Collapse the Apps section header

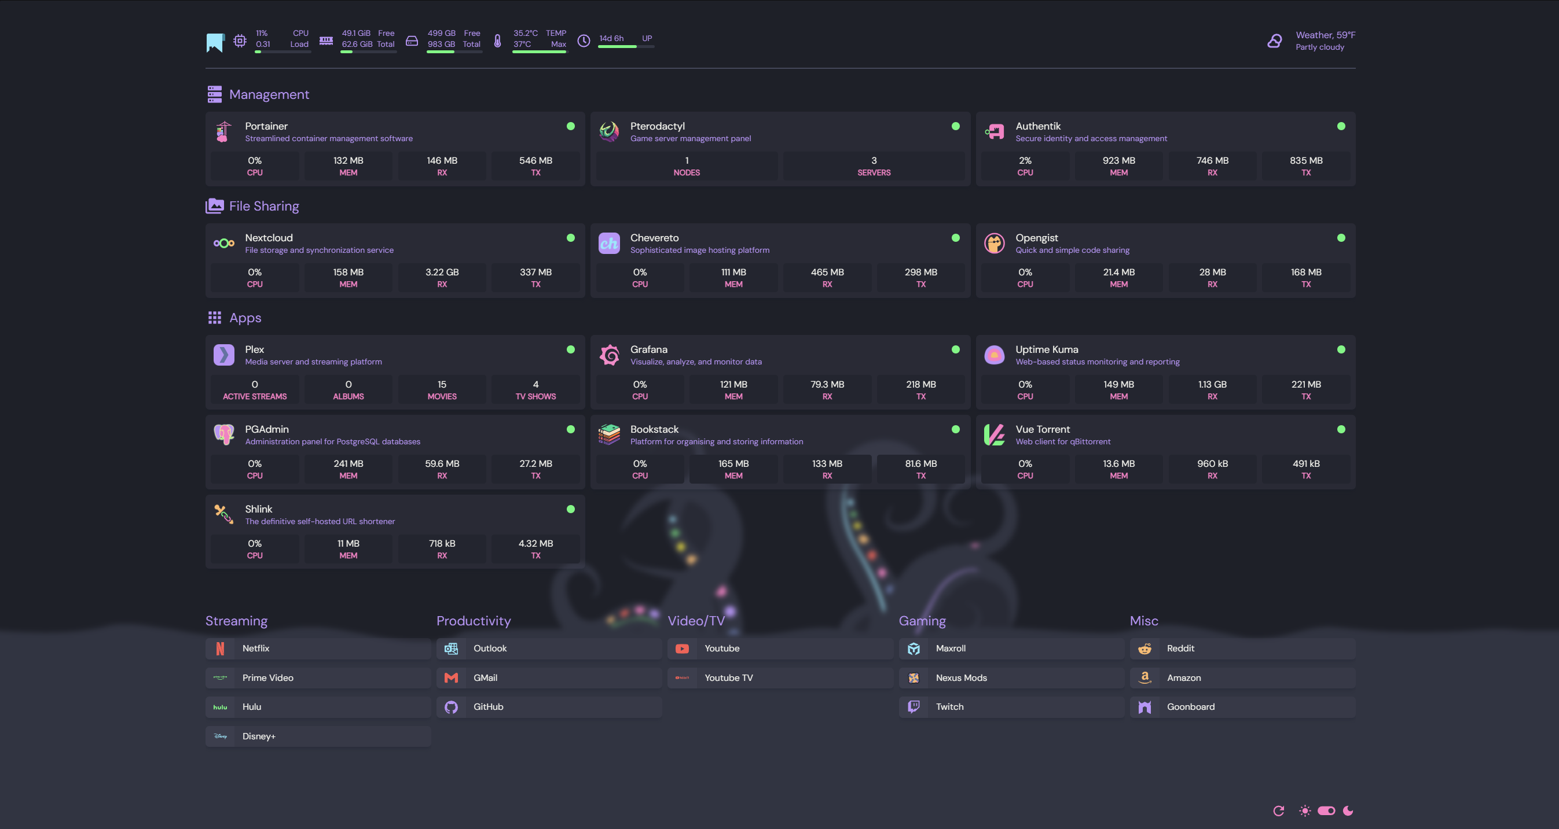point(245,318)
